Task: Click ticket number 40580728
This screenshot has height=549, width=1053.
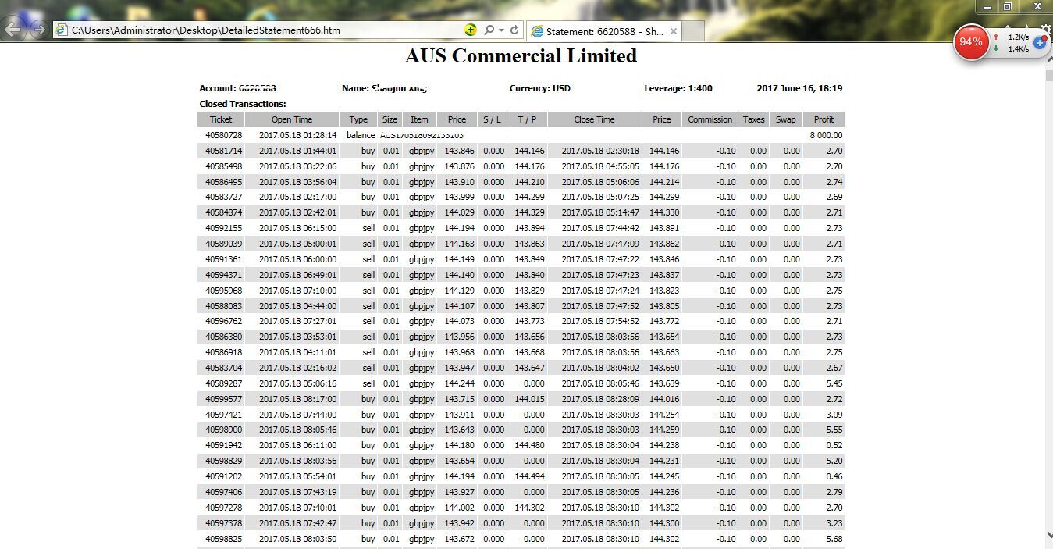Action: click(x=224, y=135)
